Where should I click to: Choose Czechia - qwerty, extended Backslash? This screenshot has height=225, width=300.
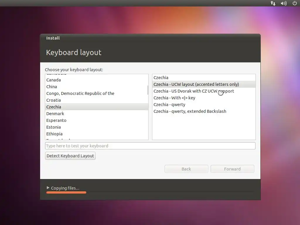click(x=204, y=111)
